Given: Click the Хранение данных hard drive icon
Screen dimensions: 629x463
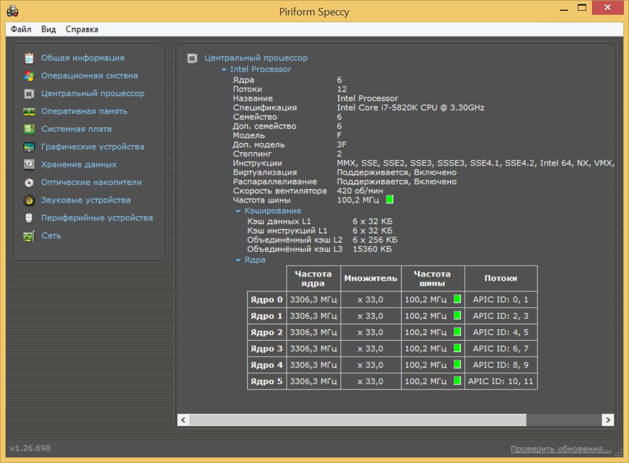Looking at the screenshot, I should [x=29, y=164].
